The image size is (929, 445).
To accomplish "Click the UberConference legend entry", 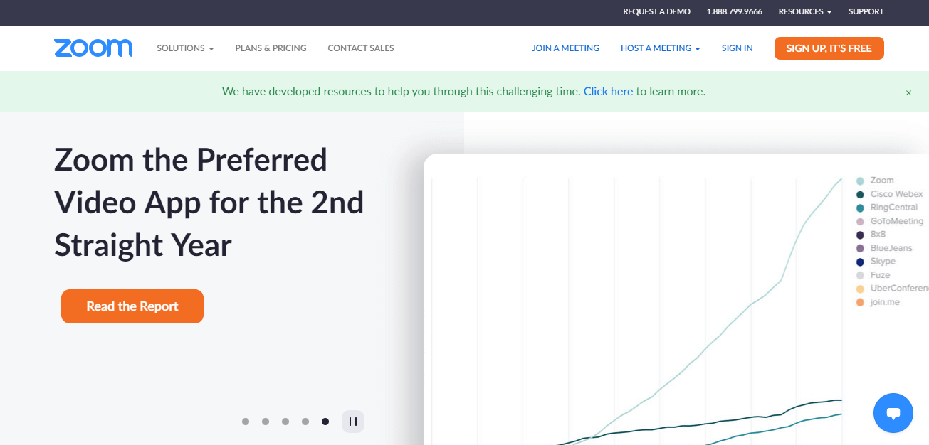I will pyautogui.click(x=893, y=289).
